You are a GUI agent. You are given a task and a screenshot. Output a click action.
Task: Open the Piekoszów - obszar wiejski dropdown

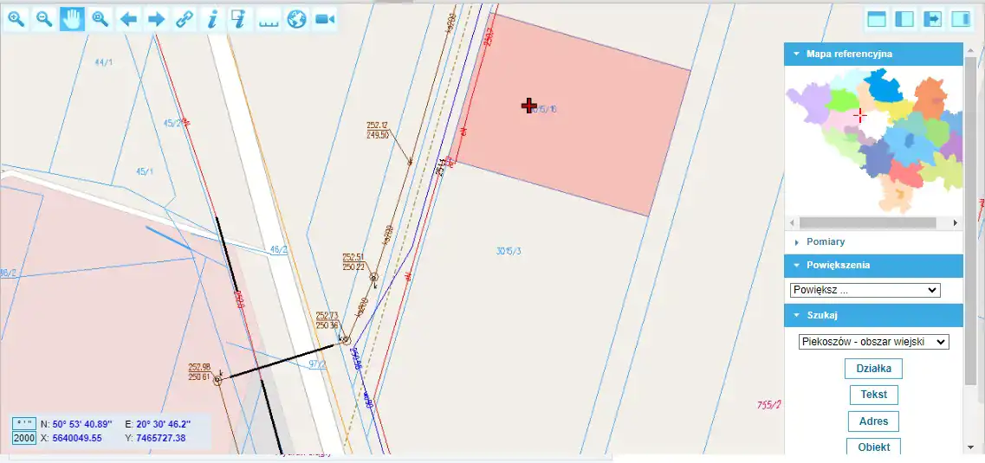tap(874, 342)
